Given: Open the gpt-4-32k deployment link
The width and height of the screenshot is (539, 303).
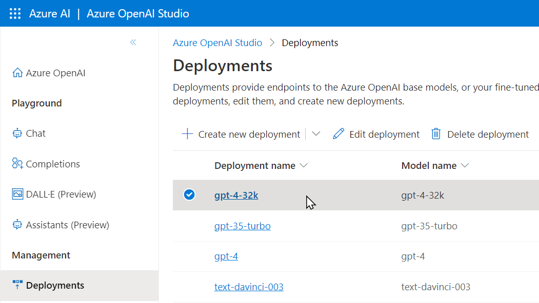Looking at the screenshot, I should pos(236,195).
